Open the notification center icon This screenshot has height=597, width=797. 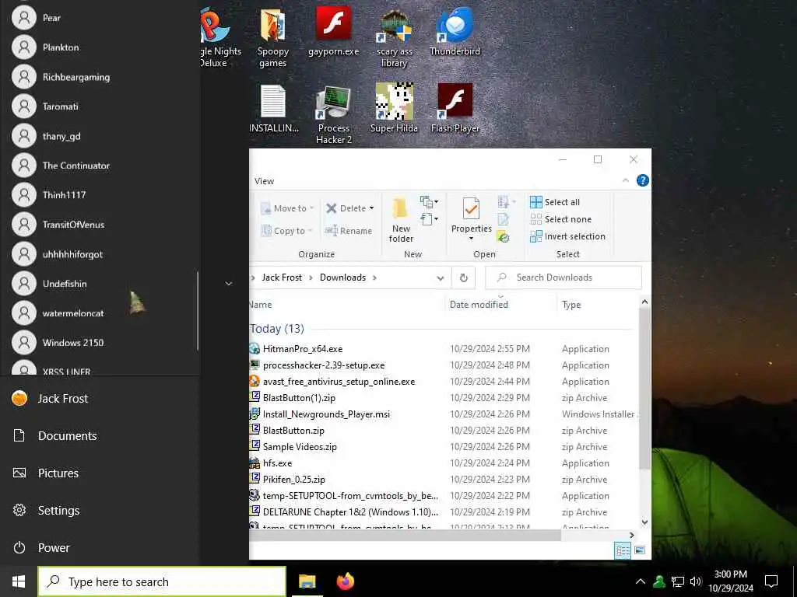point(771,581)
